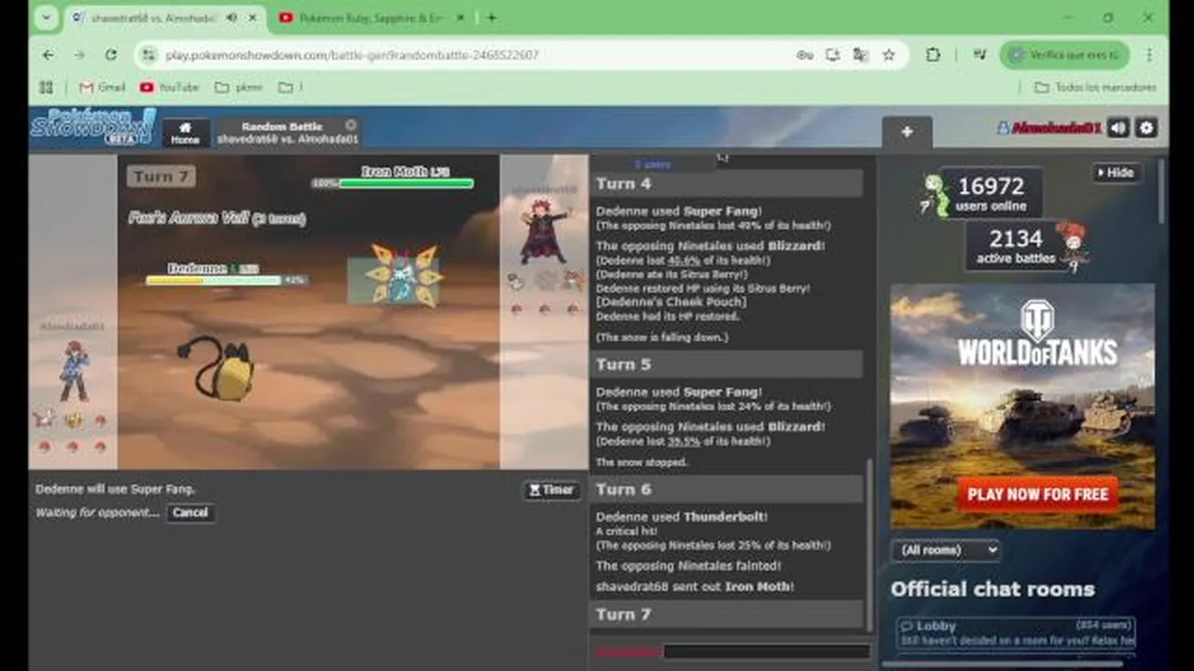This screenshot has width=1194, height=671.
Task: Click the battle log scrollbar
Action: 868,545
